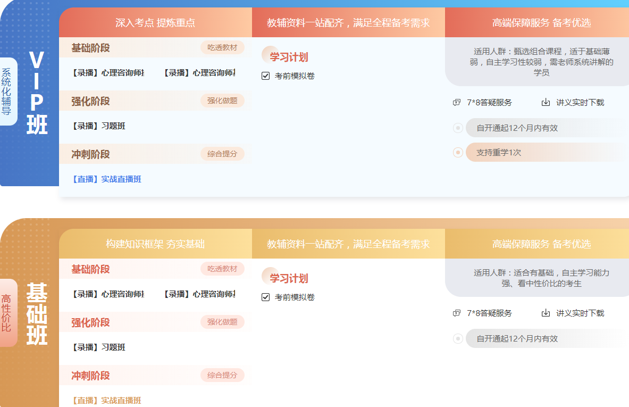This screenshot has height=407, width=629.
Task: Click the 讲义实时下载 download icon in 基础班
Action: click(x=546, y=313)
